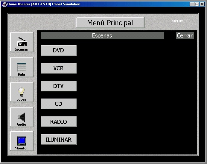Open the Monitor screen icon
The image size is (207, 164).
click(x=21, y=142)
